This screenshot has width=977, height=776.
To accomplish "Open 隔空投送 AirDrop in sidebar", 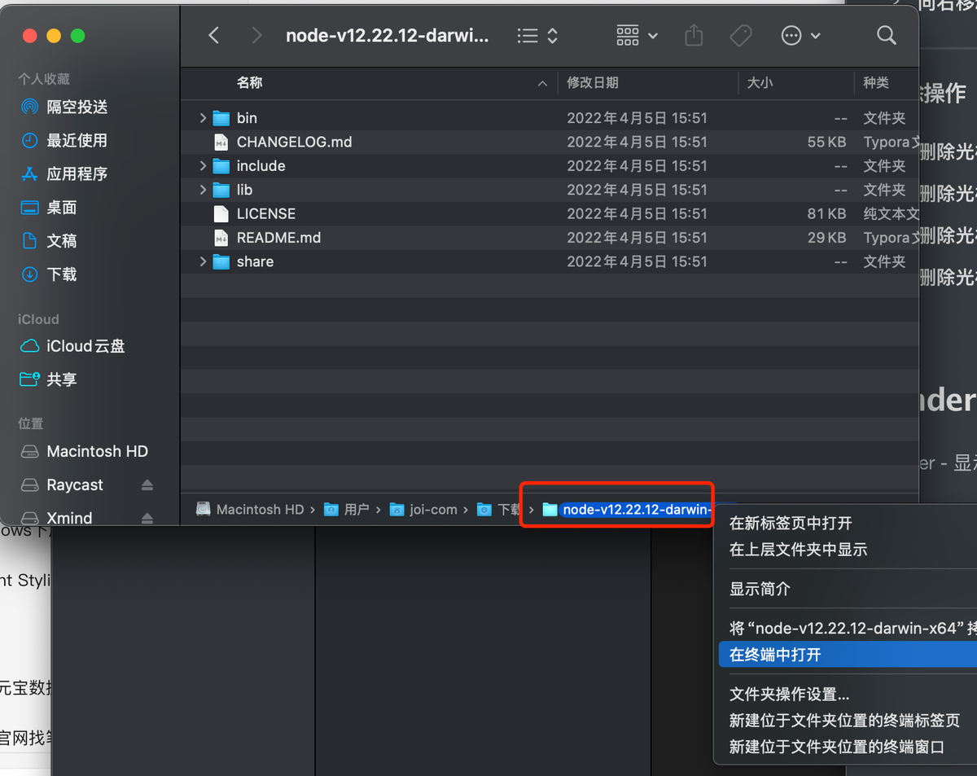I will pyautogui.click(x=77, y=107).
